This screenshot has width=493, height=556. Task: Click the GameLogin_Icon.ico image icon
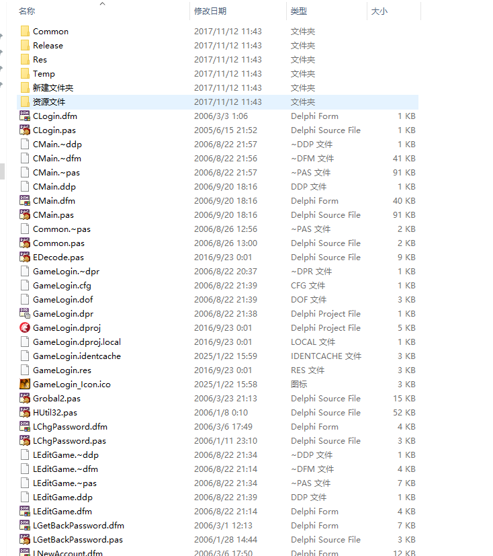tap(25, 384)
